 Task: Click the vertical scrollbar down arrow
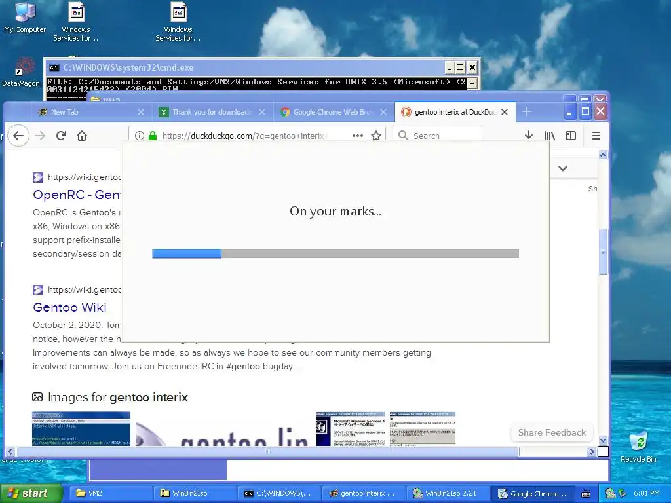click(x=603, y=440)
